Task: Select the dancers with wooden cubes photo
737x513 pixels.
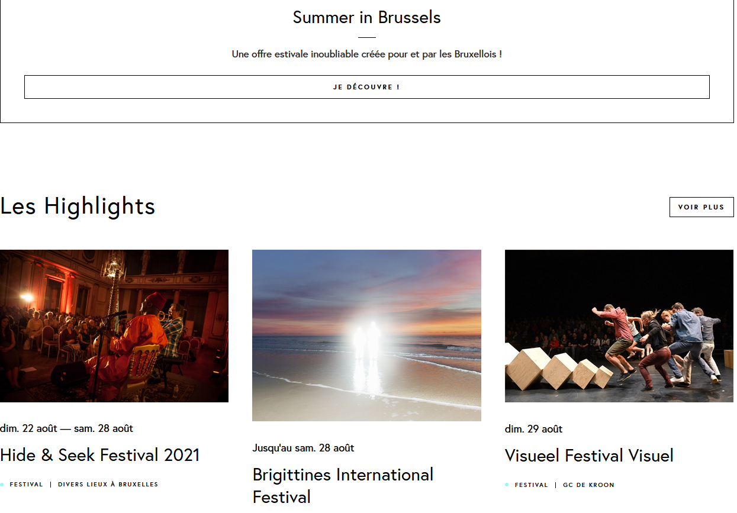Action: click(x=619, y=326)
